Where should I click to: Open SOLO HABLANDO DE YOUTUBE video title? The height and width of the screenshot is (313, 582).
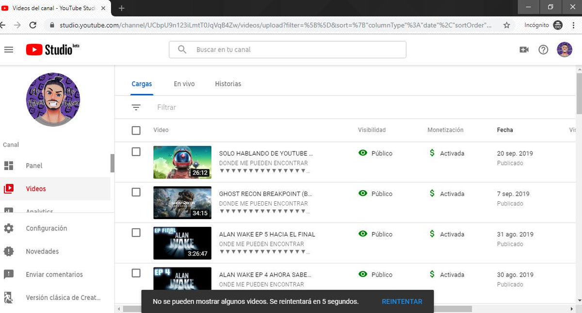point(266,153)
